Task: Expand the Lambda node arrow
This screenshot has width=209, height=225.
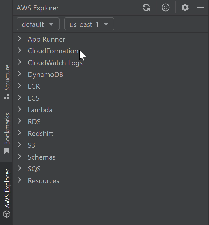Action: pyautogui.click(x=20, y=109)
